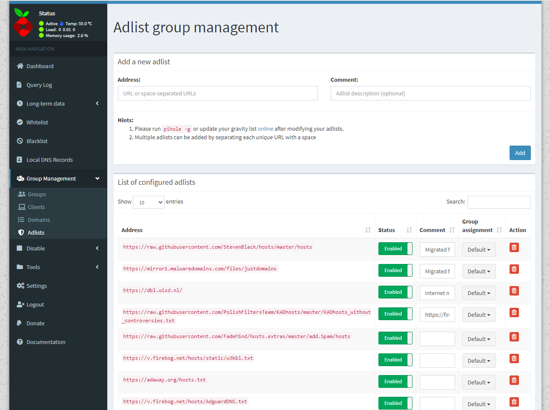Delete the FadeMind add.Spam adlist

coord(514,337)
